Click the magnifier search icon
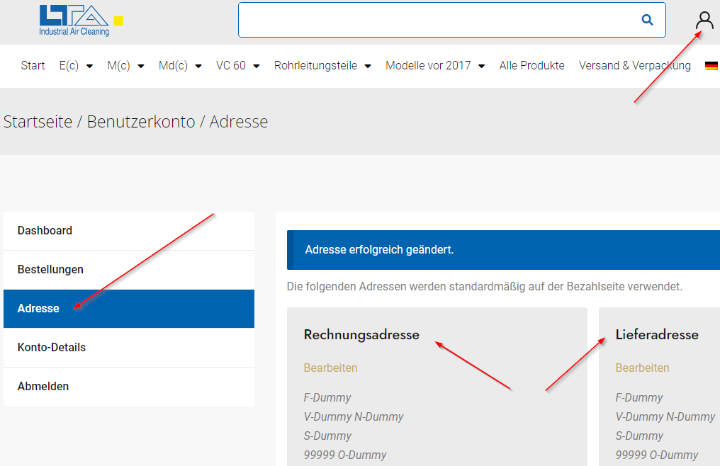The height and width of the screenshot is (466, 720). [646, 20]
